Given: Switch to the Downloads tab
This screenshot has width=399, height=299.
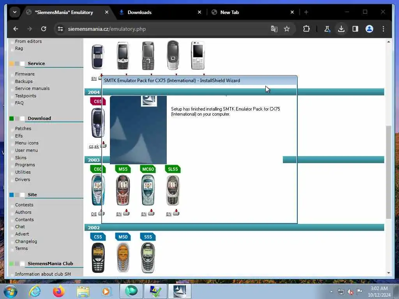Looking at the screenshot, I should pyautogui.click(x=139, y=12).
